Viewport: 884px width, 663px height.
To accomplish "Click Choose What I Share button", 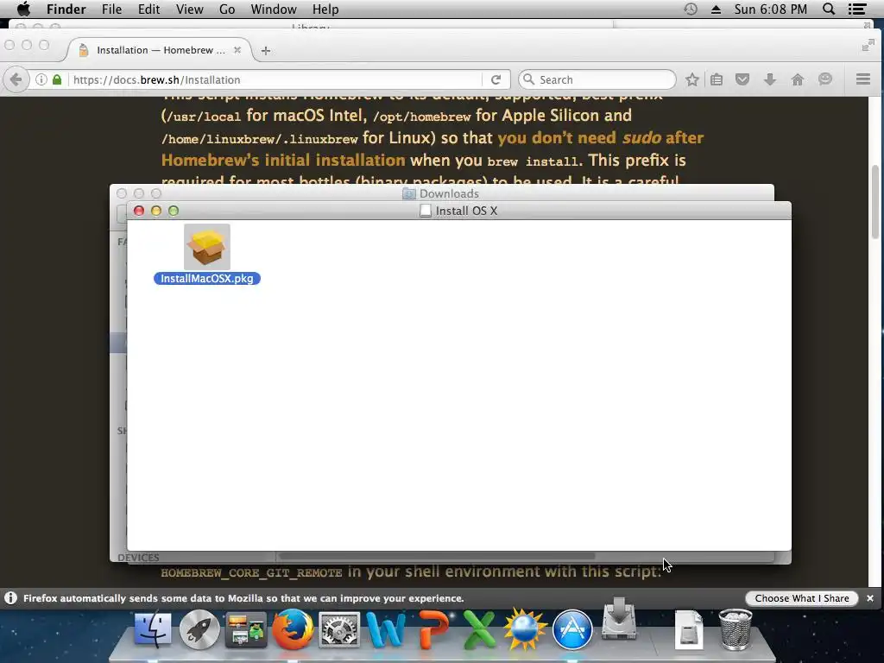I will coord(802,598).
